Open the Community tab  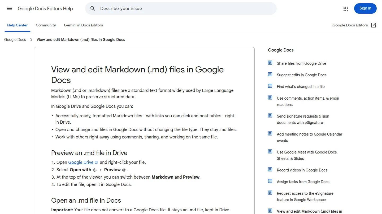pyautogui.click(x=46, y=25)
